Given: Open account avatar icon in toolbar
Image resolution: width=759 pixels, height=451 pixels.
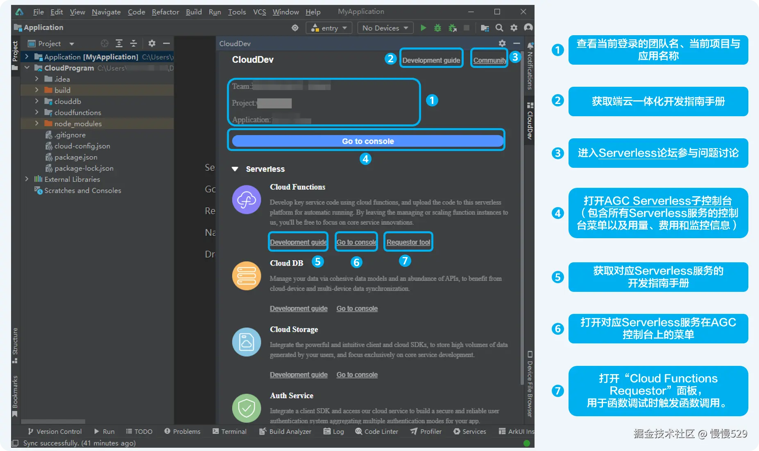Looking at the screenshot, I should click(x=528, y=28).
